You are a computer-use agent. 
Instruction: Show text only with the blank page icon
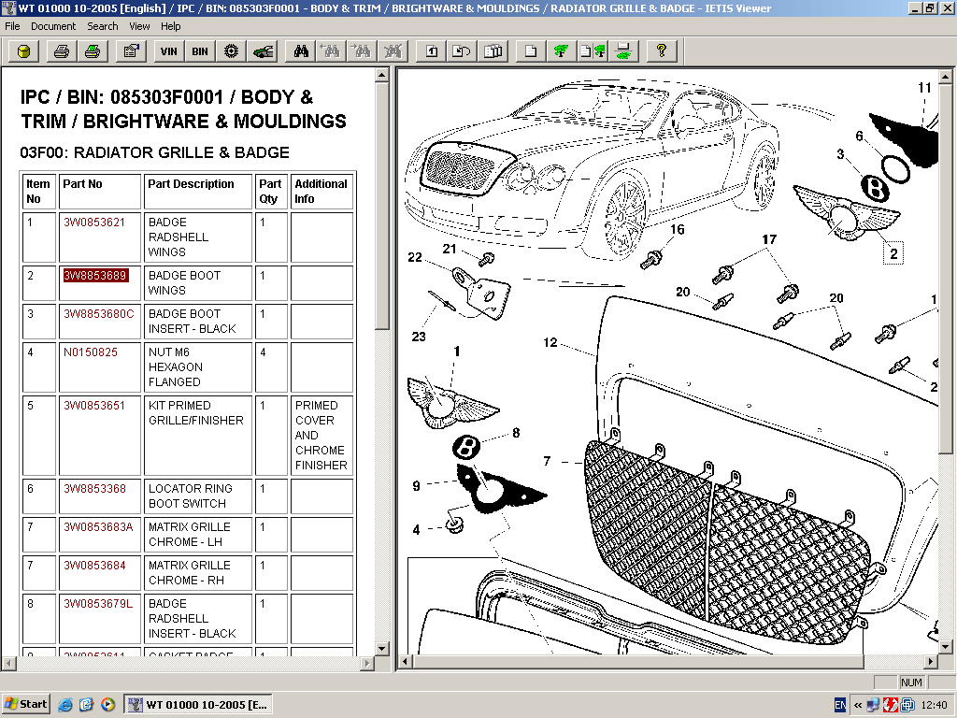tap(531, 51)
